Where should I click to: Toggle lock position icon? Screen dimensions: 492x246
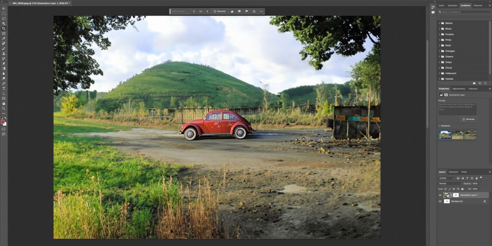click(x=454, y=189)
